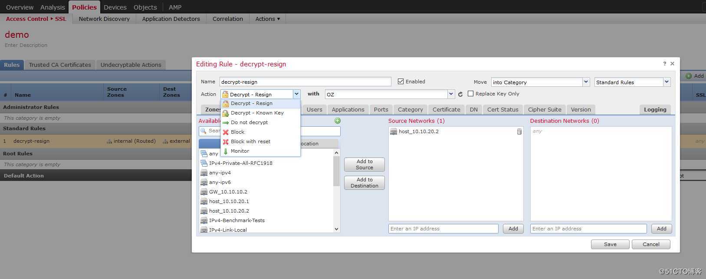This screenshot has height=279, width=706.
Task: Switch to the Certificate tab
Action: tap(446, 109)
